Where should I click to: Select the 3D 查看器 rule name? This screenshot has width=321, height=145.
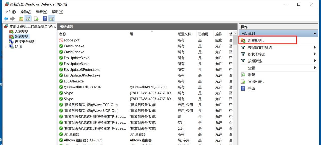tap(72, 134)
